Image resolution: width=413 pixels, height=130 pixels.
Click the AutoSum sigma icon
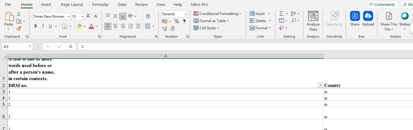point(281,14)
